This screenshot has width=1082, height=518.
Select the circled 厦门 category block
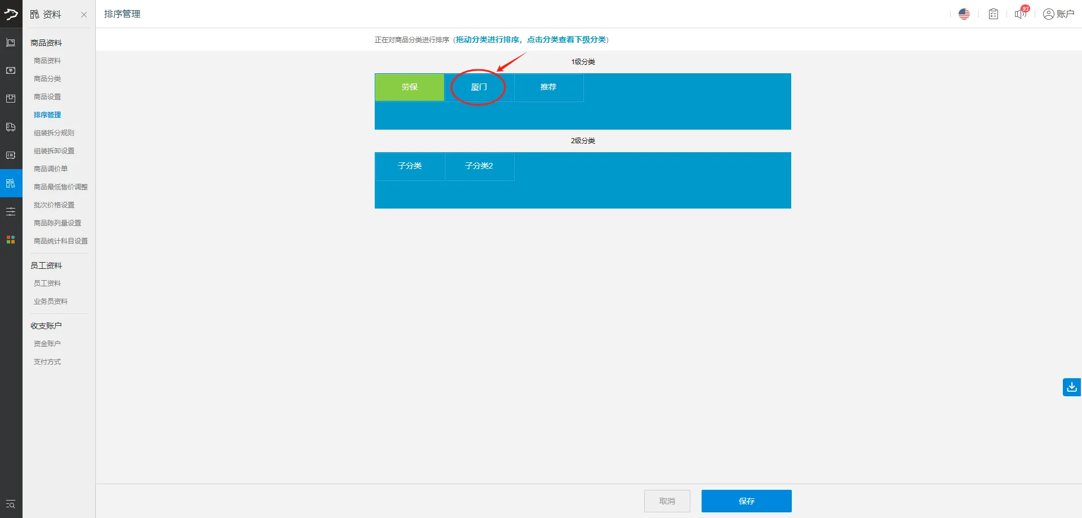[478, 87]
